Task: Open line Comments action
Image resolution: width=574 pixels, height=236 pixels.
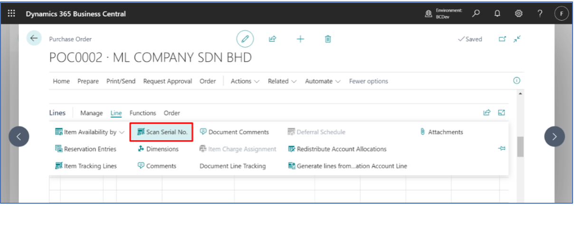Action: click(157, 166)
